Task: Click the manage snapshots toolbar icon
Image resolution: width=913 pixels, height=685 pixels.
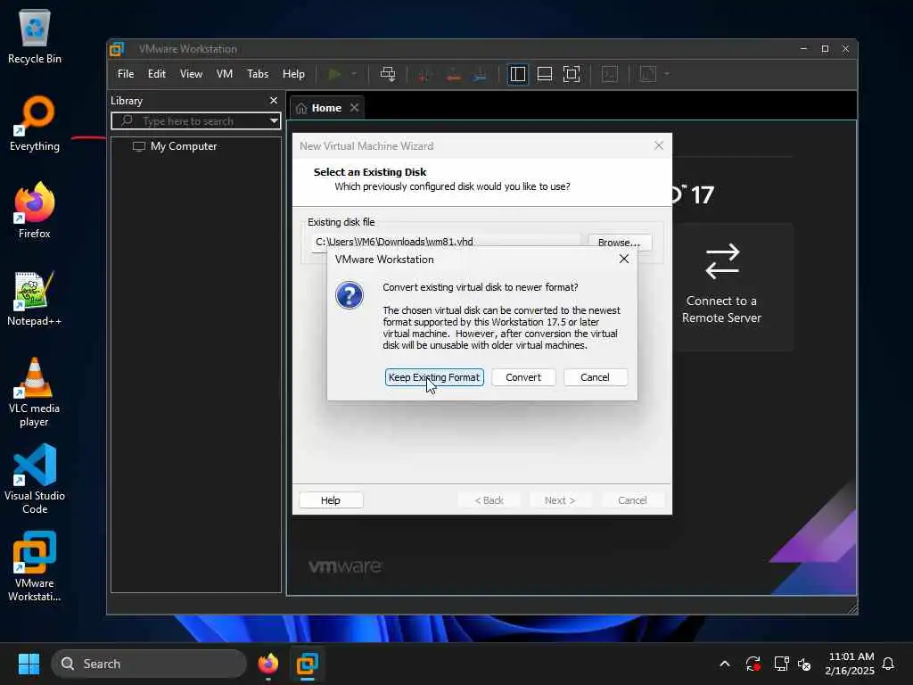Action: coord(481,75)
